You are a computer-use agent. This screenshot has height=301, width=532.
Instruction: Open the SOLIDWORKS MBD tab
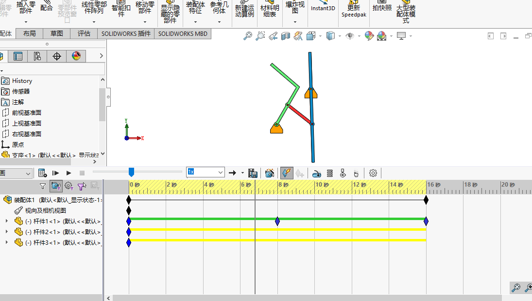(x=183, y=34)
